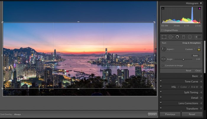Toggle the Tone Curve panel switch

pyautogui.click(x=161, y=81)
